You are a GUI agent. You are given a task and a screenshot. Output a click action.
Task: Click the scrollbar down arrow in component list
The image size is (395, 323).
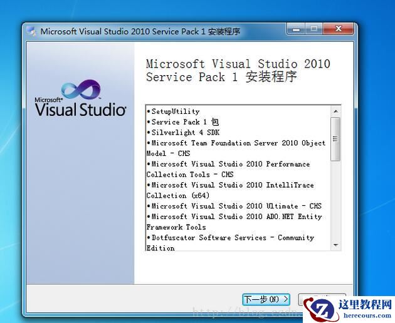pos(335,245)
